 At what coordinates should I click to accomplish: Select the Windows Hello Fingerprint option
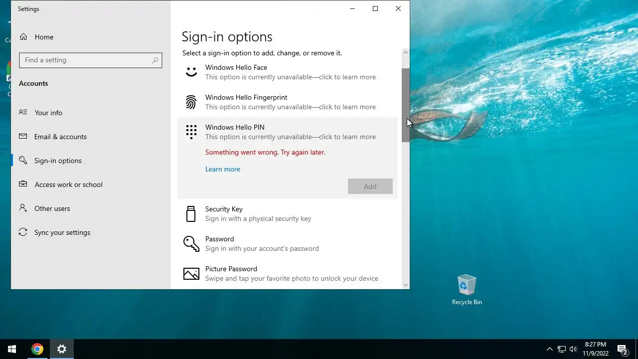pyautogui.click(x=288, y=102)
